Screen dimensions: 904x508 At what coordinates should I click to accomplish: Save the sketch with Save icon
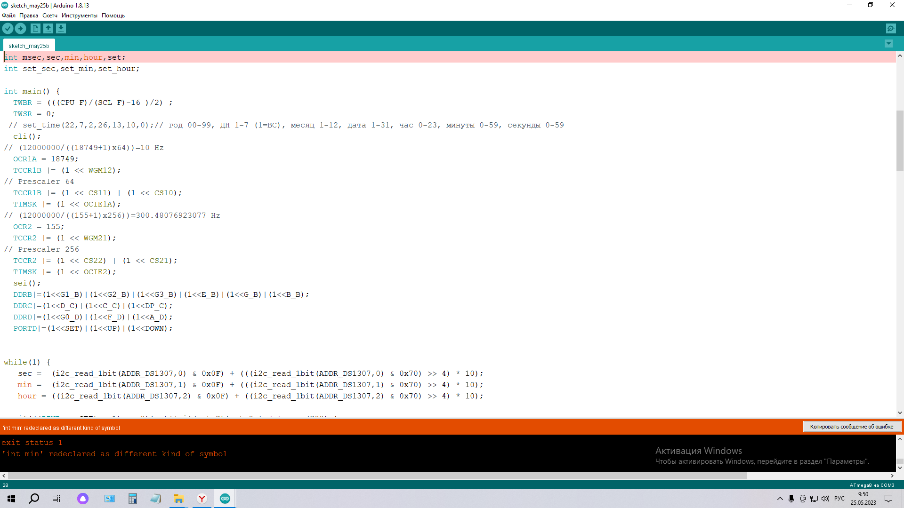point(61,29)
